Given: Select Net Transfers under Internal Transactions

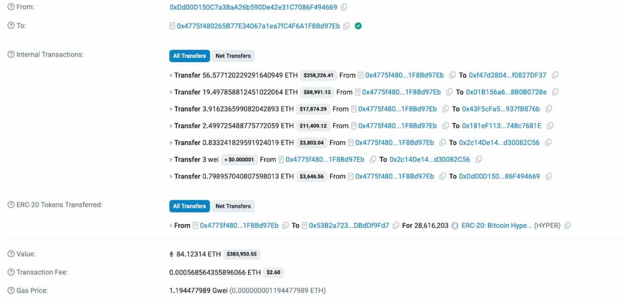Looking at the screenshot, I should coord(233,56).
